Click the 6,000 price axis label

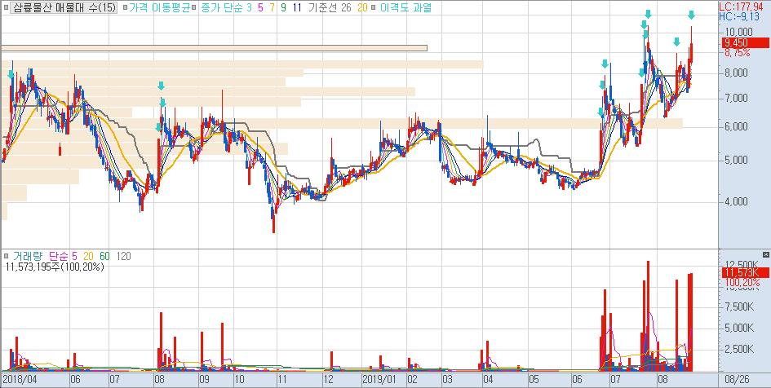click(x=736, y=126)
